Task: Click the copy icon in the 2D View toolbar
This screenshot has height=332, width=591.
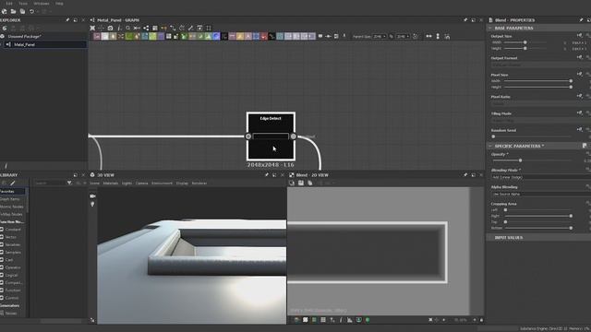Action: pos(310,183)
